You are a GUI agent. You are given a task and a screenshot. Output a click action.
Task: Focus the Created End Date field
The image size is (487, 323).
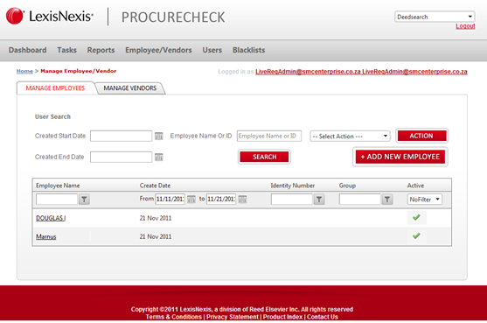click(x=122, y=157)
